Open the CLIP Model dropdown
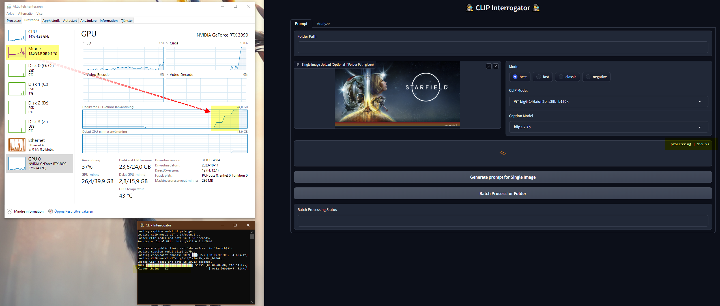The image size is (720, 306). click(608, 102)
